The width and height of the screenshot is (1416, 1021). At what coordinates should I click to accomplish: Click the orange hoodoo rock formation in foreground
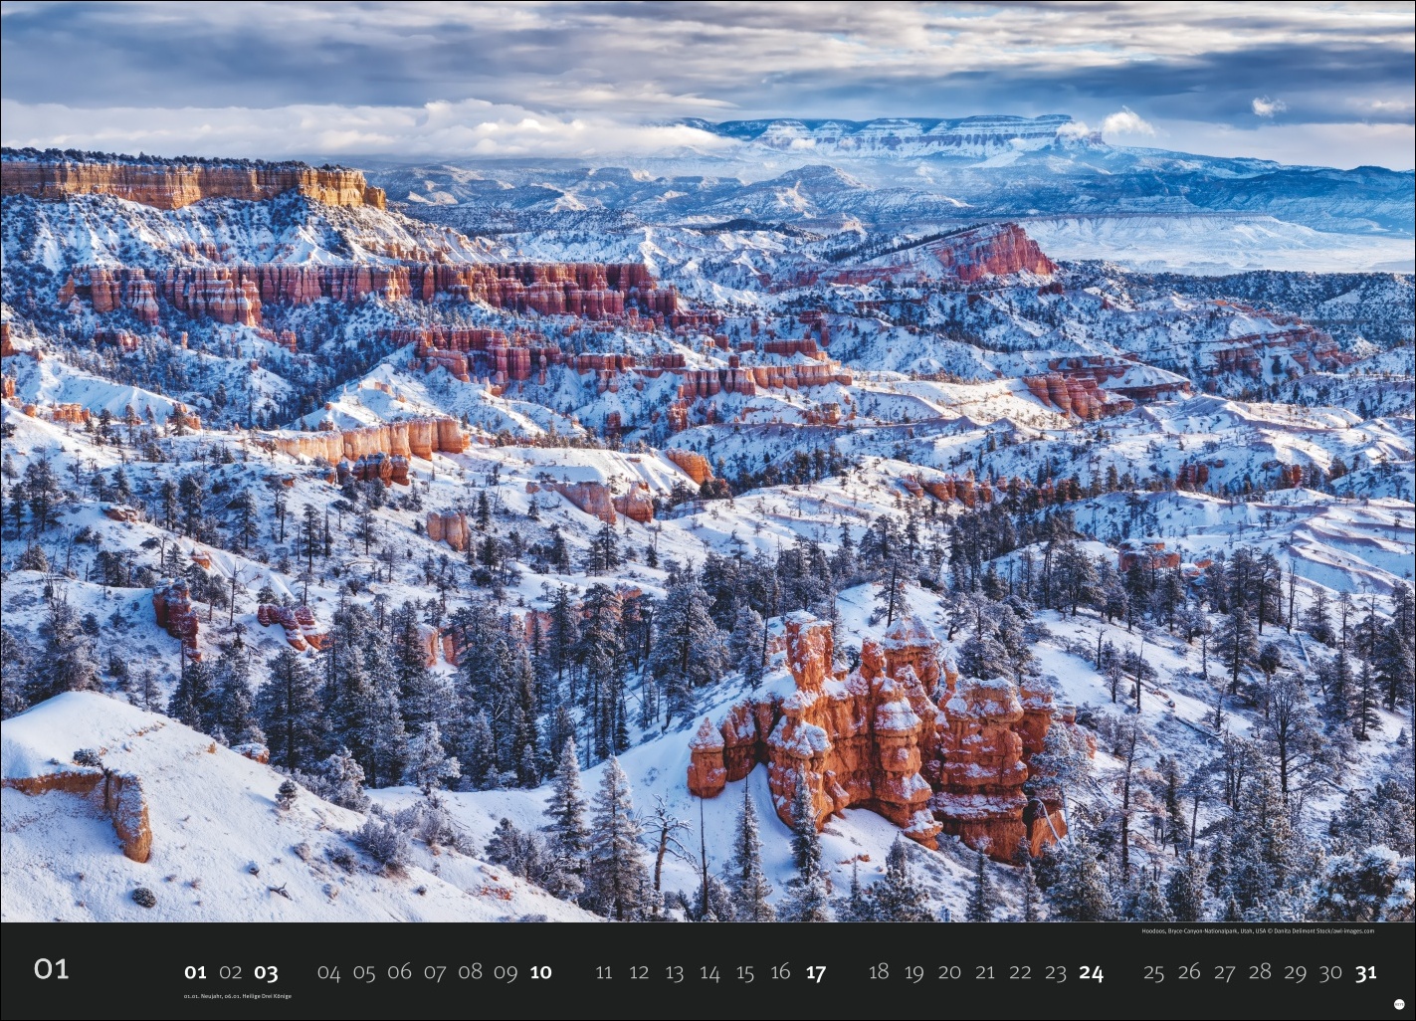tap(876, 736)
